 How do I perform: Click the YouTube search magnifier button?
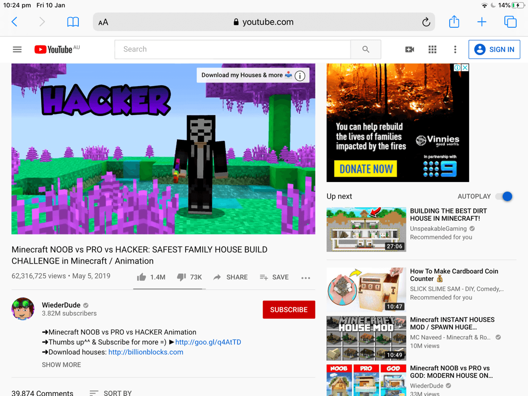coord(366,49)
